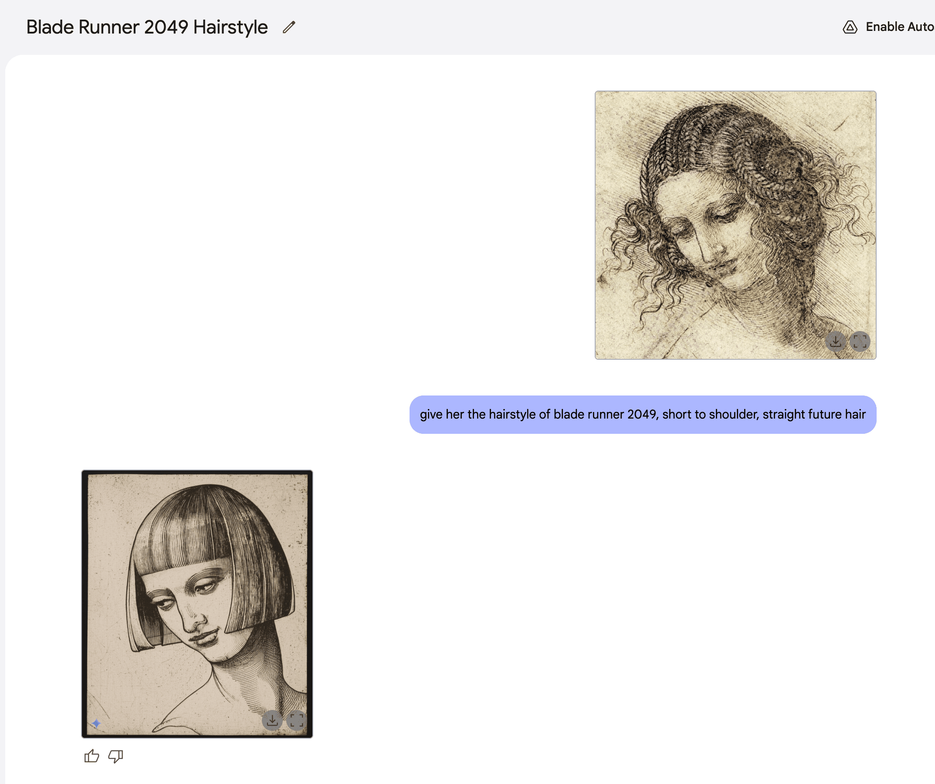Give the response a thumbs up

(92, 756)
